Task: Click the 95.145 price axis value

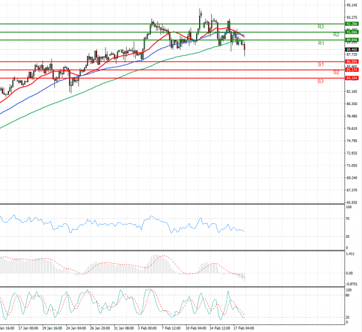Action: [352, 5]
